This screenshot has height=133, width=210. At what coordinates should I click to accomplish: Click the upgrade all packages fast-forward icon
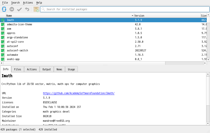(x=12, y=9)
